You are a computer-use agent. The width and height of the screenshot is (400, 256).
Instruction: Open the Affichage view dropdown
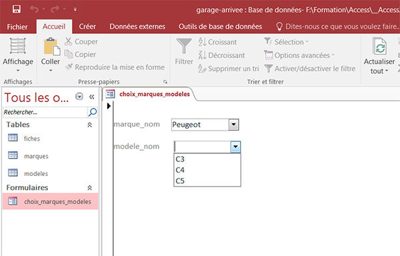pos(18,55)
